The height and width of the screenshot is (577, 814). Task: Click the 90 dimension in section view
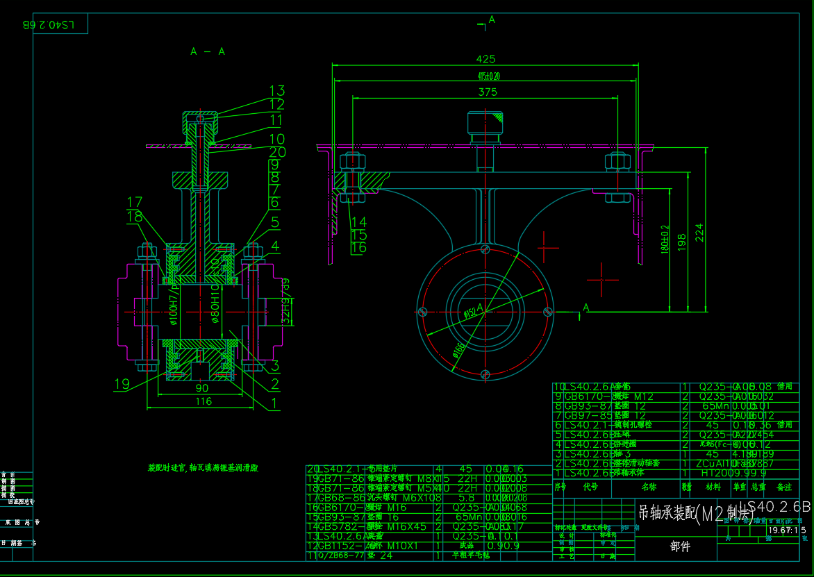(x=201, y=388)
